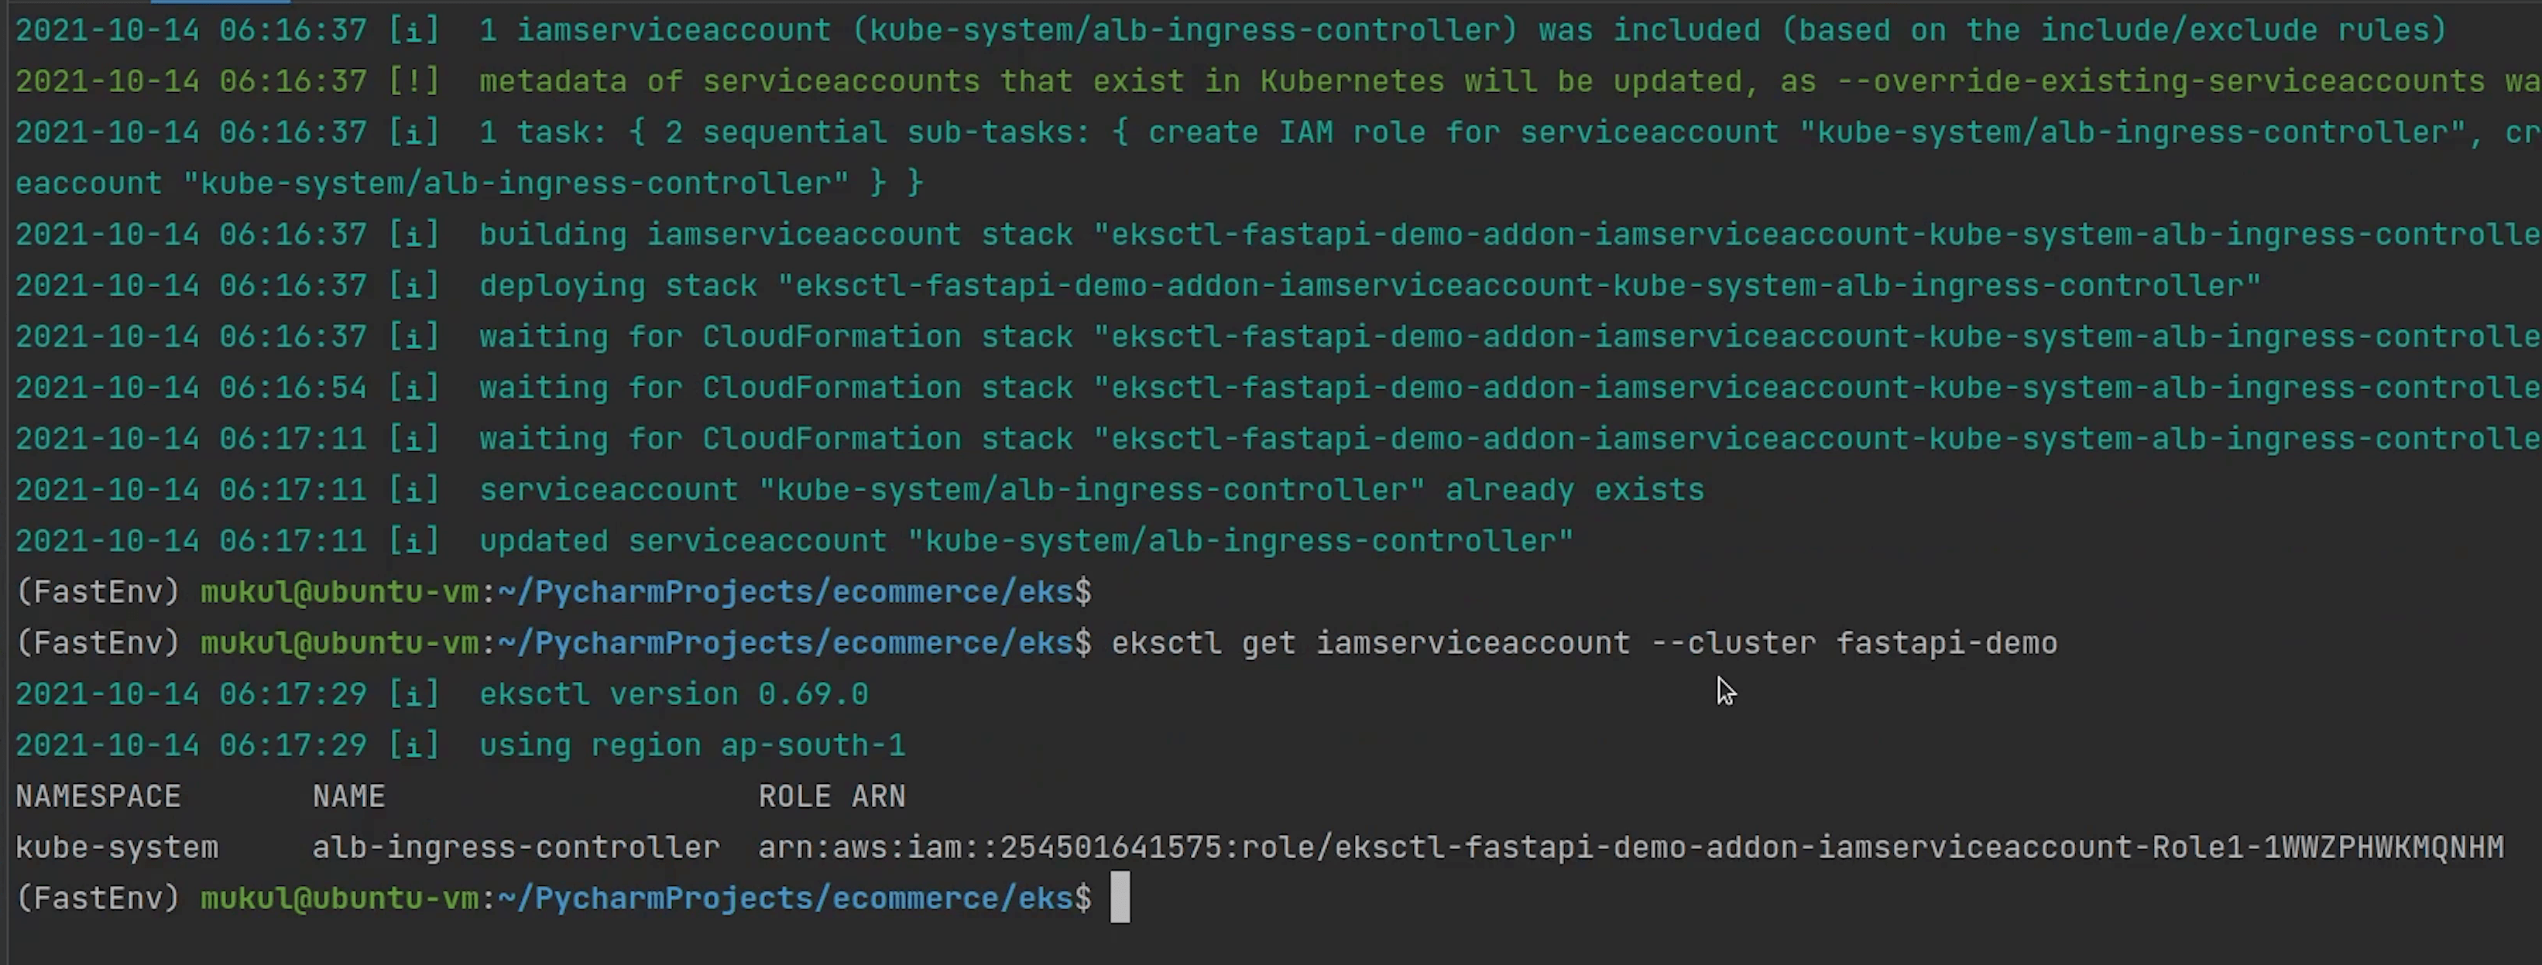The image size is (2542, 965).
Task: Click "fastapi-demo" at the end of the command
Action: click(x=1946, y=643)
